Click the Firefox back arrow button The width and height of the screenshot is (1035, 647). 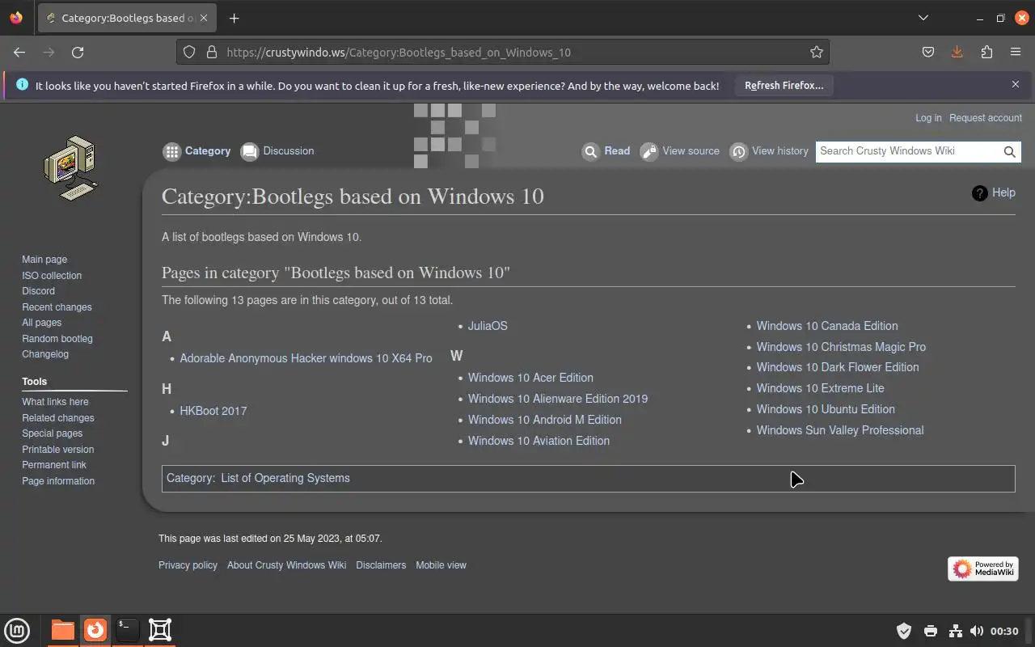[x=19, y=52]
